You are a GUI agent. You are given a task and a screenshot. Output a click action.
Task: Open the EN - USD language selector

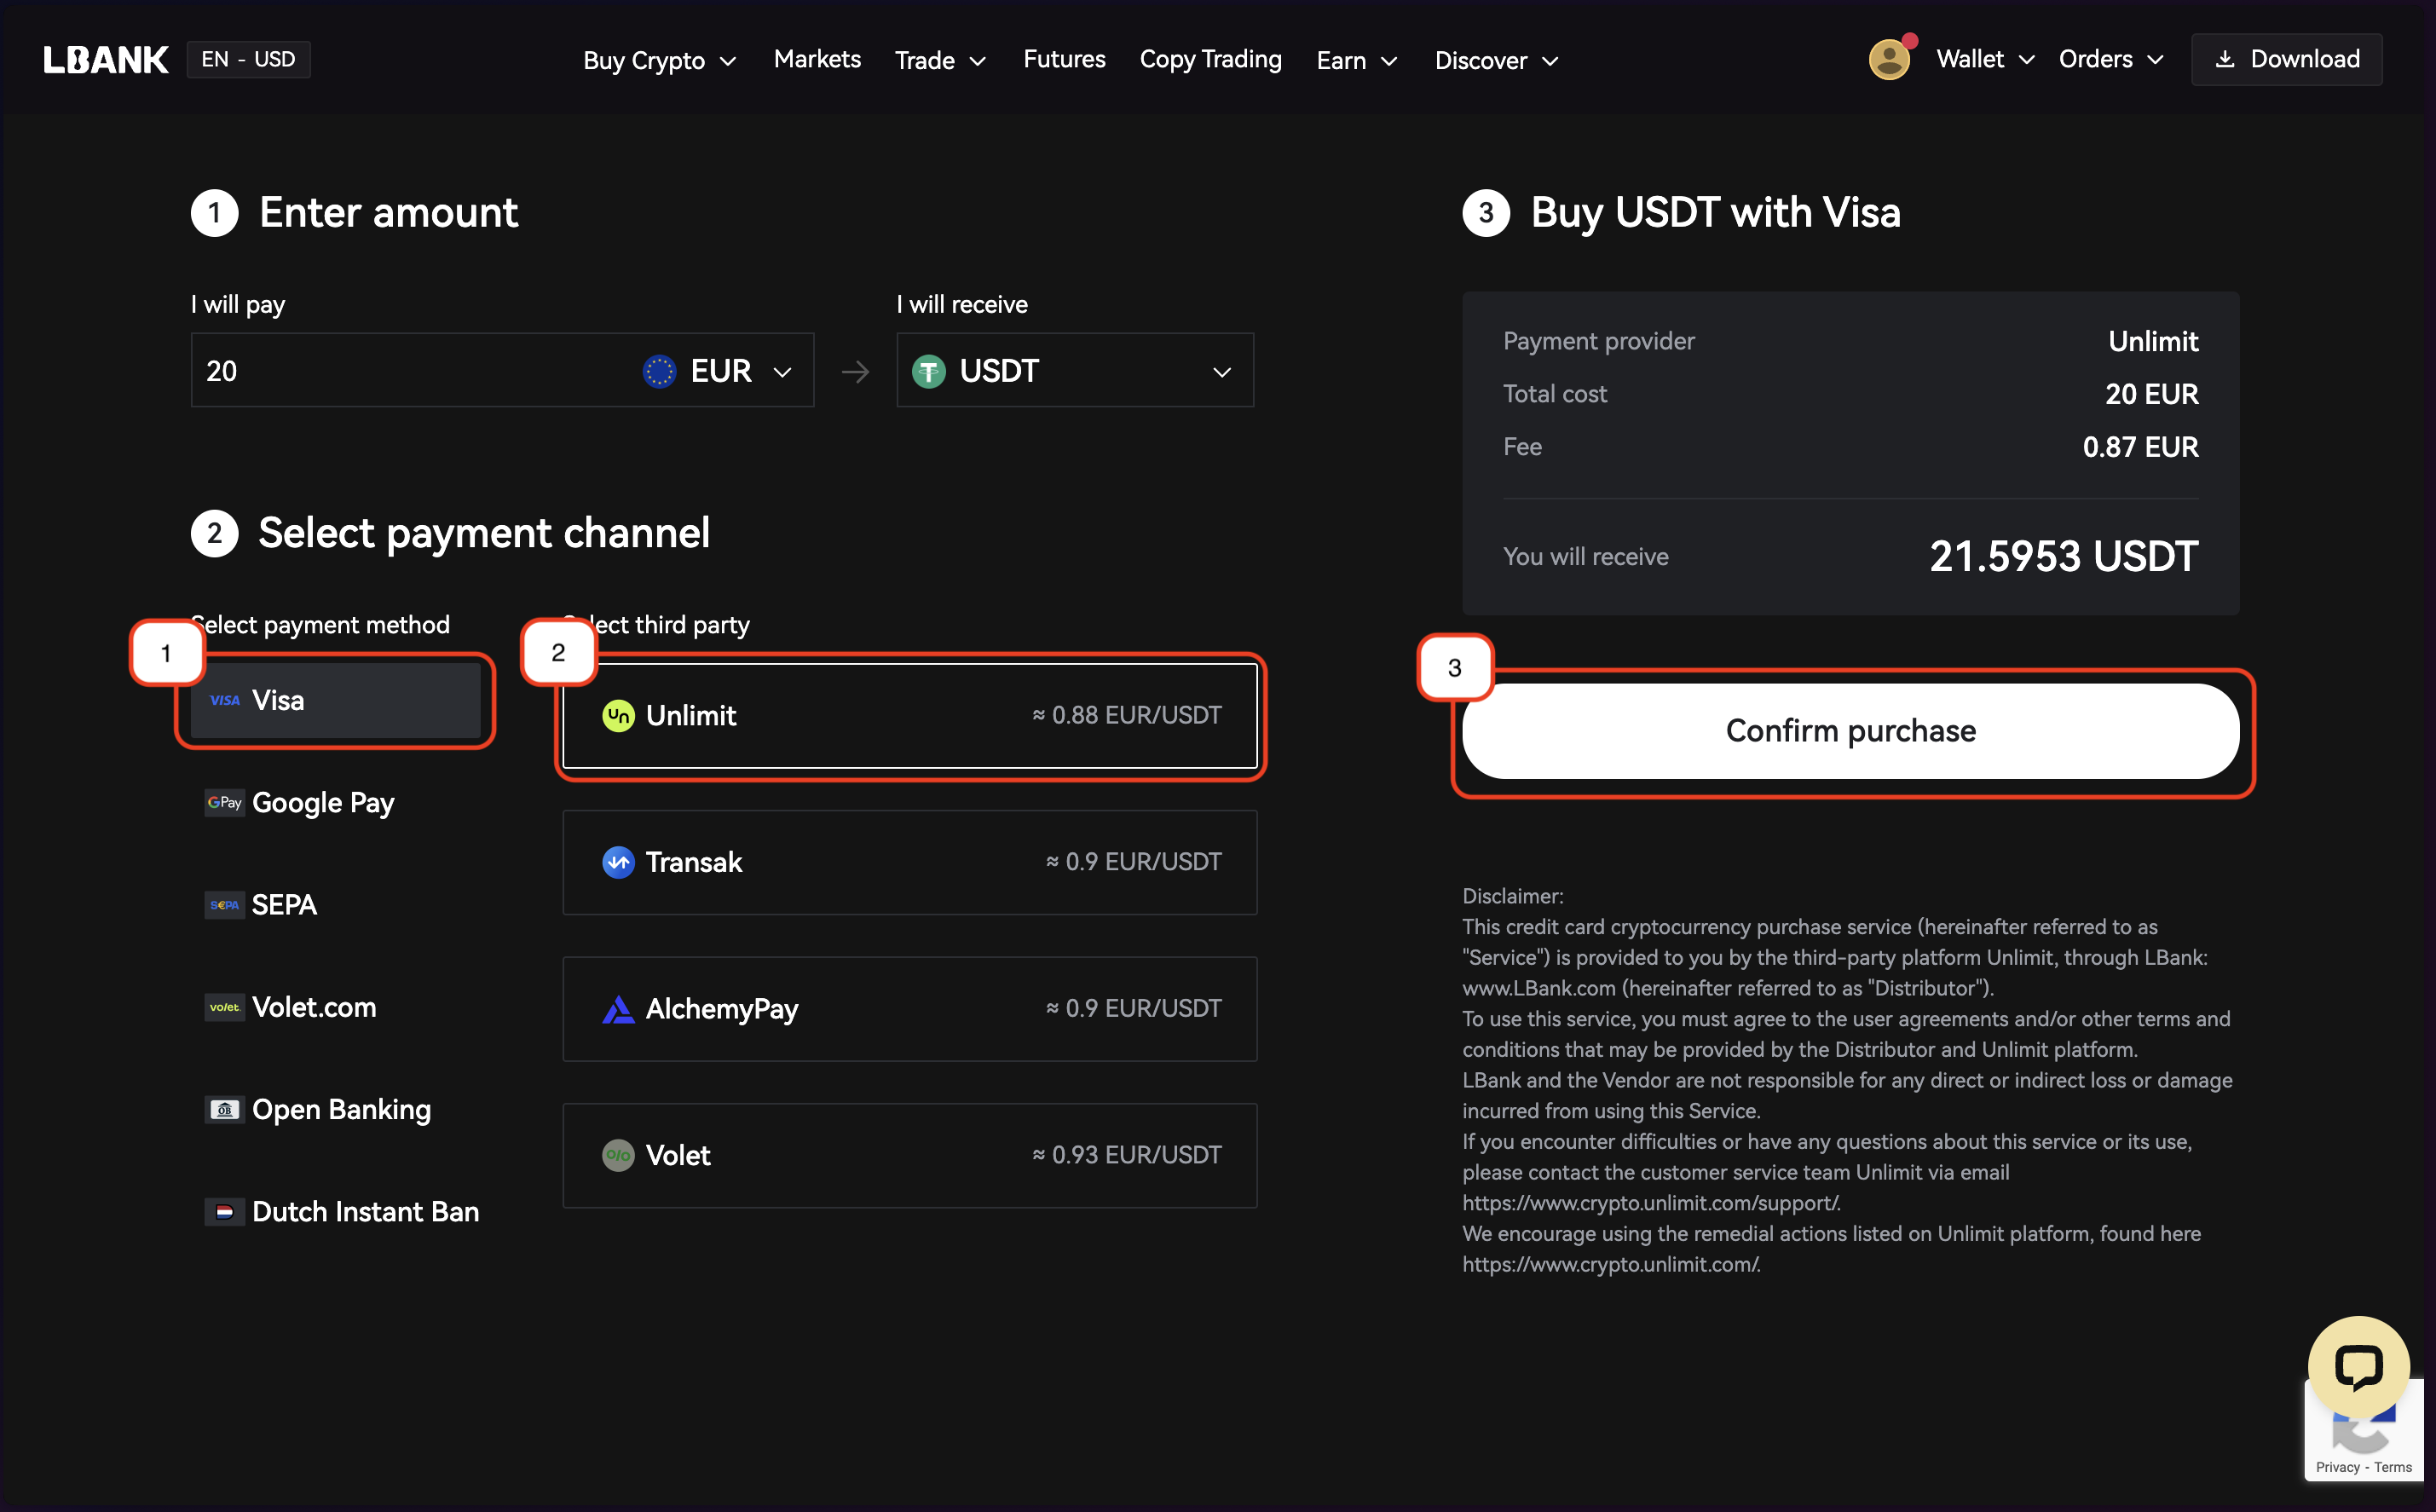pos(248,59)
